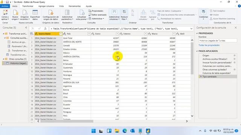Select Columna de tabla expandida1 step
The height and width of the screenshot is (135, 241).
coord(217,73)
